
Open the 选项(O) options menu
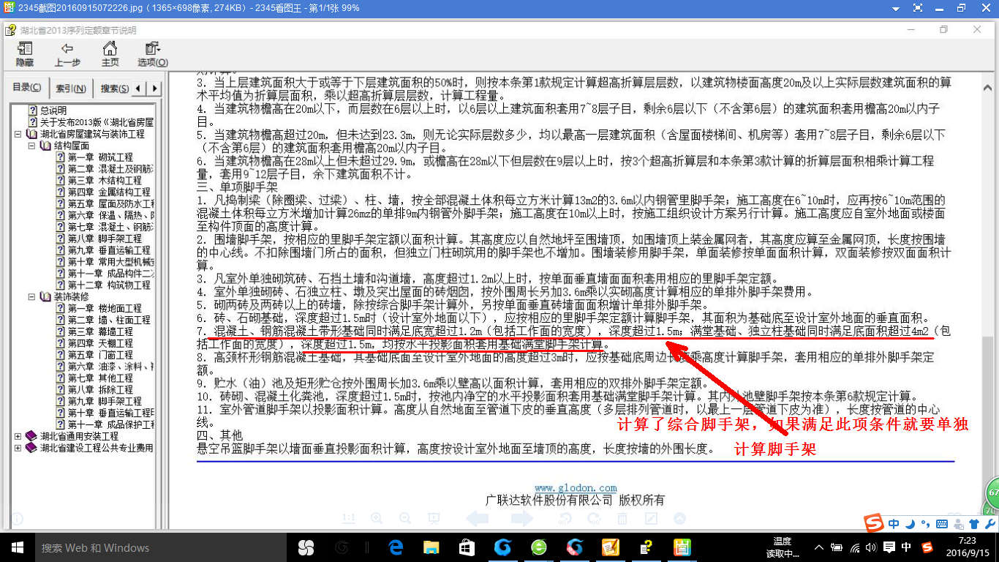tap(152, 55)
